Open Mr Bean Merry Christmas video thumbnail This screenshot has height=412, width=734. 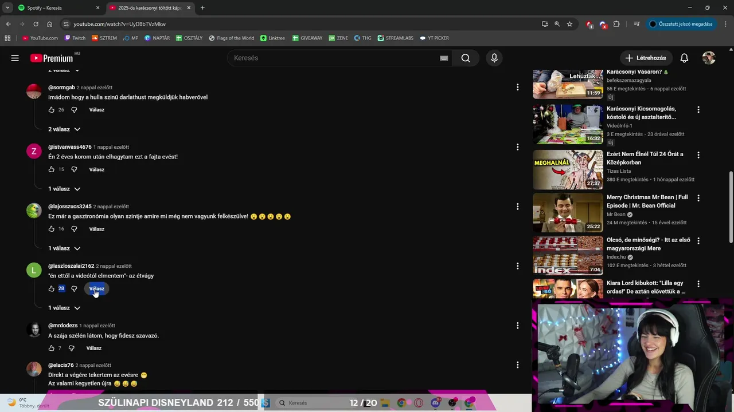click(x=568, y=212)
